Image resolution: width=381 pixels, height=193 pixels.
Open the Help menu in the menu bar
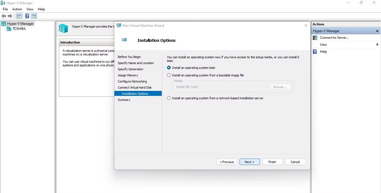tap(41, 9)
